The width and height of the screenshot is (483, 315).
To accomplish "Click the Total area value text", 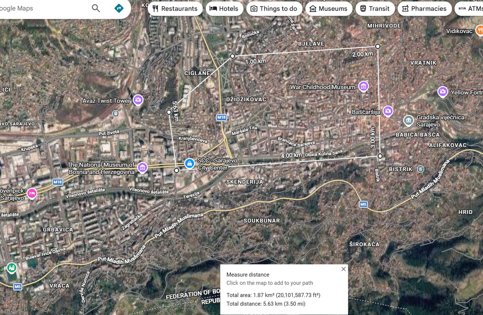I will (x=273, y=295).
